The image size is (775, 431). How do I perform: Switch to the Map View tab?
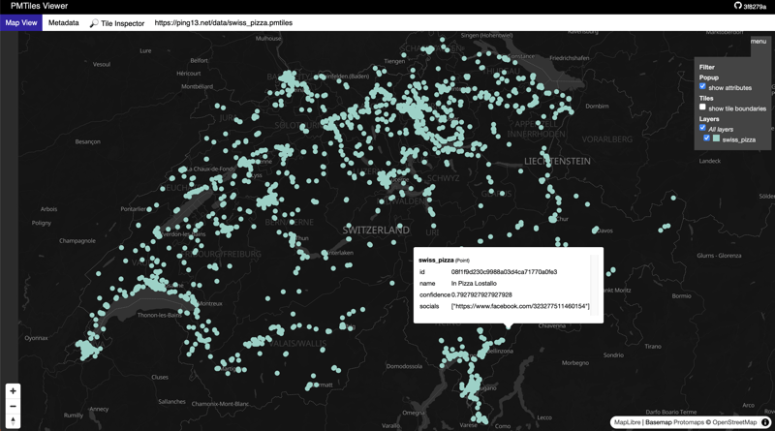pos(21,22)
